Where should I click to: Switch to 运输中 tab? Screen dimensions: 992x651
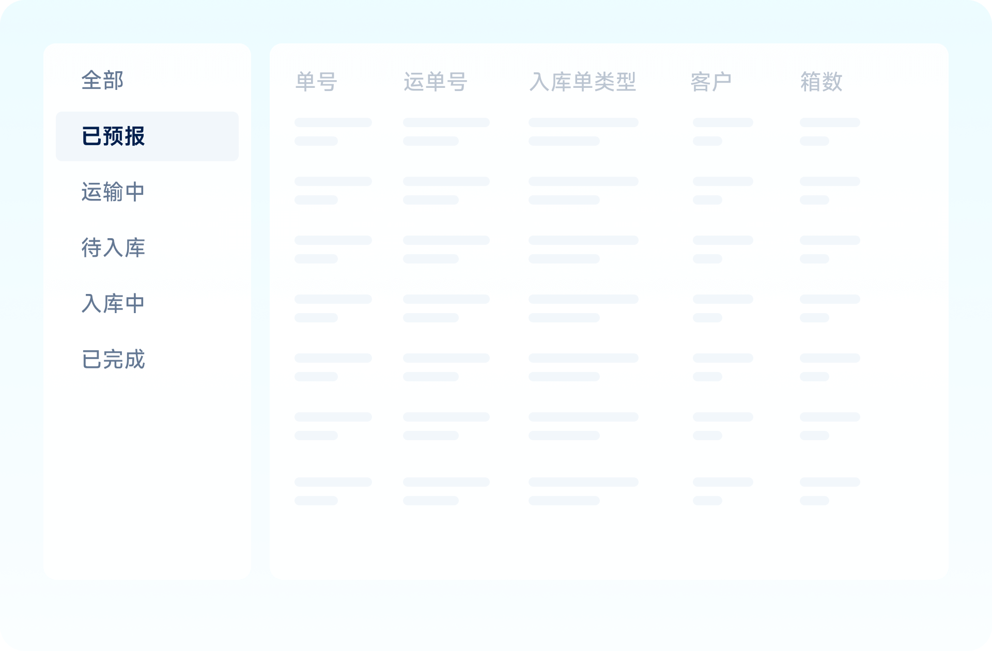pos(113,192)
